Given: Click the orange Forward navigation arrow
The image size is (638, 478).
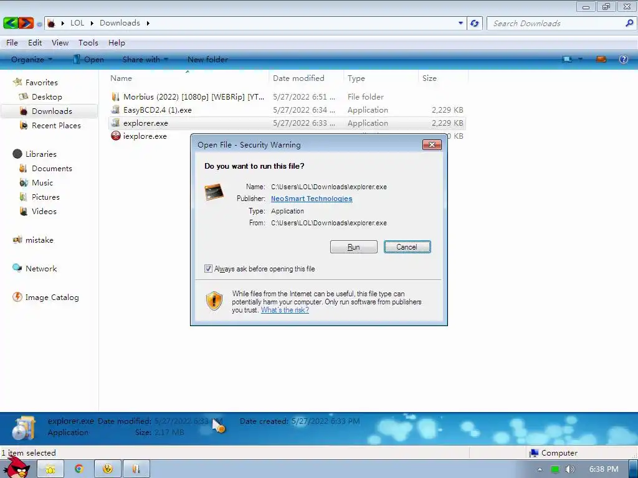Looking at the screenshot, I should click(26, 23).
